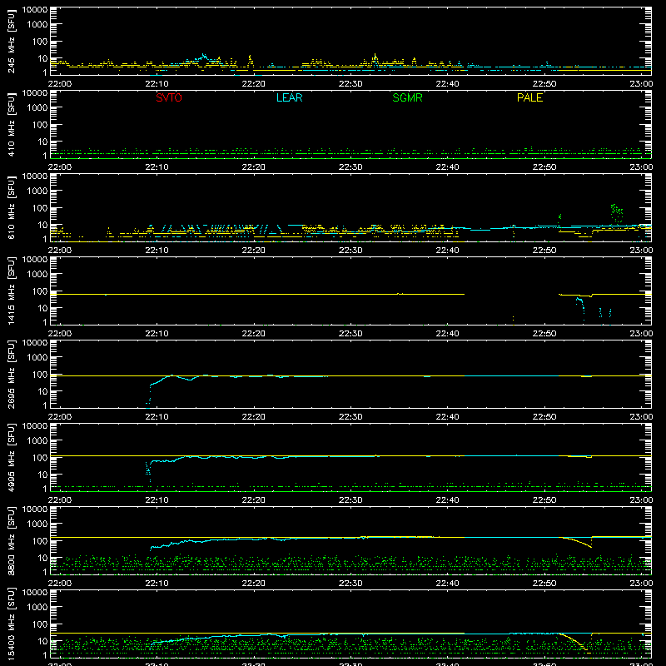Select the "2695 MHz [SFU]" axis title
This screenshot has height=666, width=666.
pos(12,375)
